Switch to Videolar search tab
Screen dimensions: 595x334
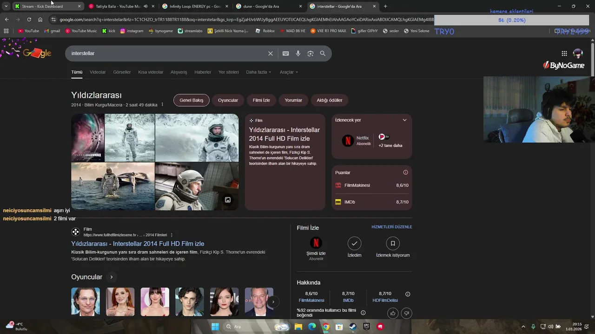[x=98, y=72]
